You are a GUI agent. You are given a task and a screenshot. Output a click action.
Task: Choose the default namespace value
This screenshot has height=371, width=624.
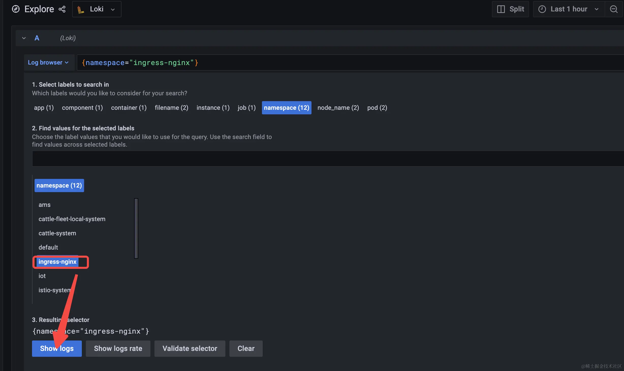tap(48, 248)
